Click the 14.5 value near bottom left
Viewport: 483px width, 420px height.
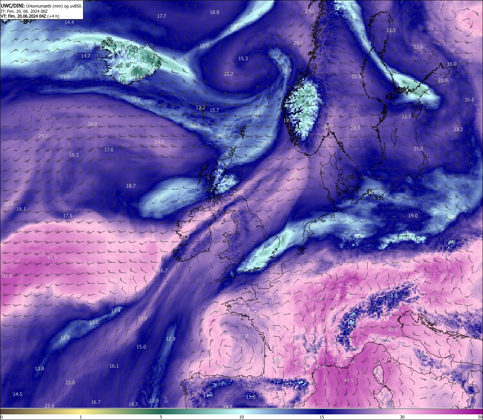pyautogui.click(x=17, y=394)
